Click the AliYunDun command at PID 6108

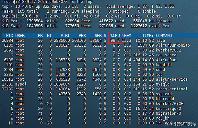(166, 60)
